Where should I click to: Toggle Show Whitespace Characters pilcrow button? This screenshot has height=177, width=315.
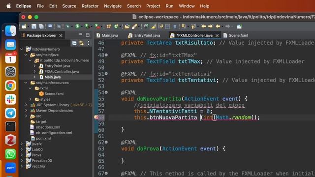[x=175, y=26]
